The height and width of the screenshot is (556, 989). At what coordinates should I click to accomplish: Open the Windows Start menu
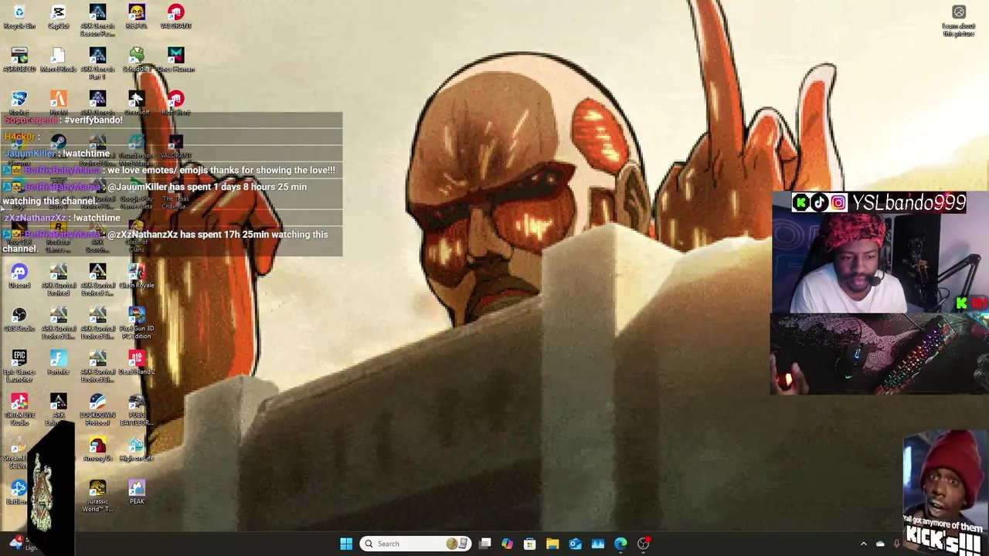tap(346, 544)
